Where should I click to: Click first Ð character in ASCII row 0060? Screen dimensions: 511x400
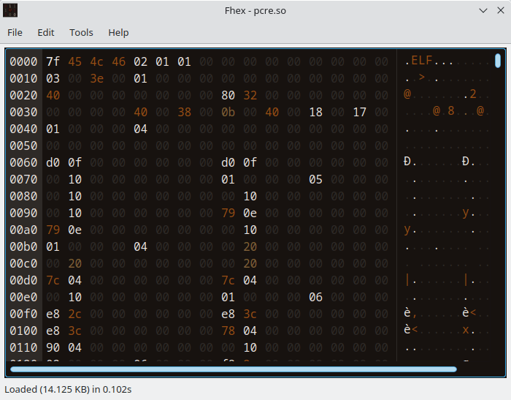[407, 162]
